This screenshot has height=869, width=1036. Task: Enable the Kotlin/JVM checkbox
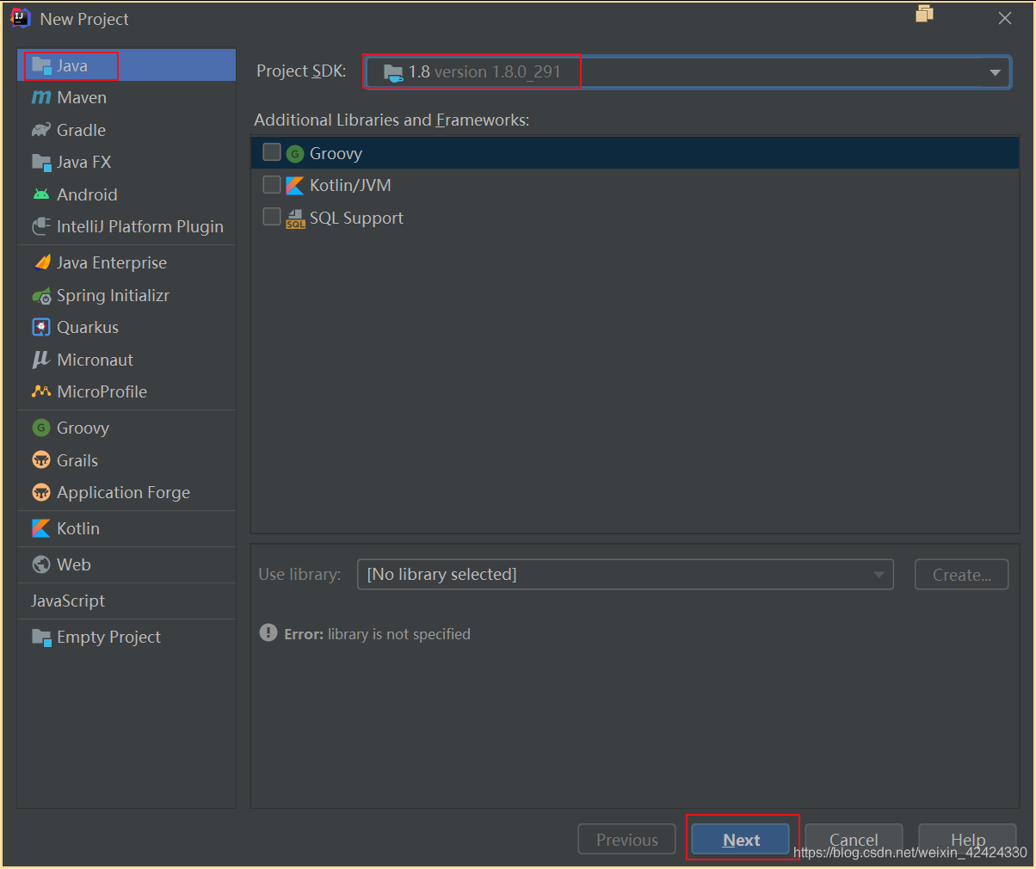coord(272,185)
